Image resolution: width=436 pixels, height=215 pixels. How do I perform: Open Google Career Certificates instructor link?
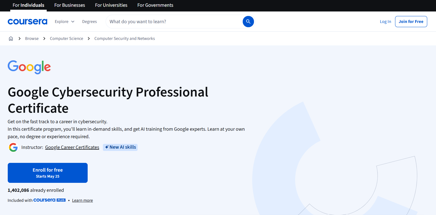coord(72,147)
